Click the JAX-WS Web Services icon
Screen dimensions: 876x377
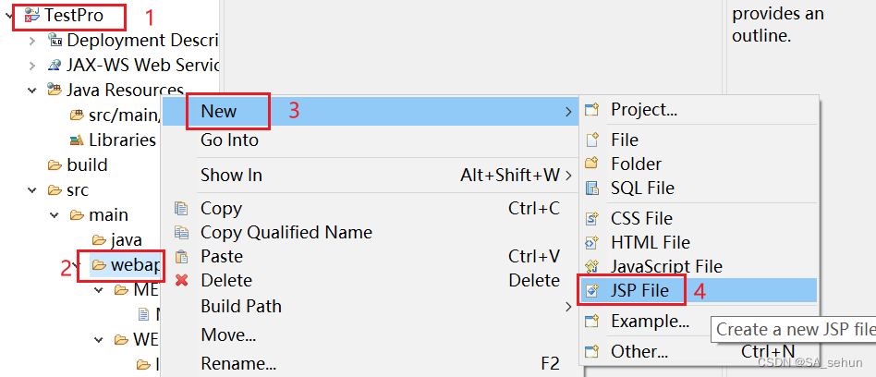tap(55, 66)
